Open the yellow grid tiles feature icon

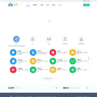coord(33,61)
